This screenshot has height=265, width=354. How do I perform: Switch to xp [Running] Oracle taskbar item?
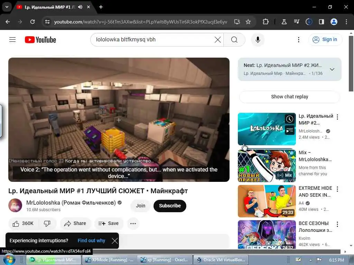click(164, 260)
